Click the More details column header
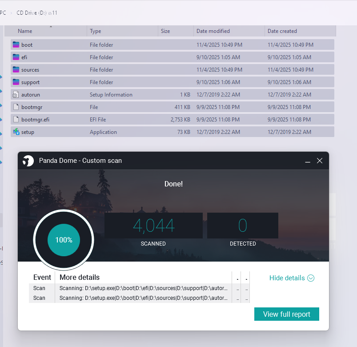This screenshot has height=347, width=357. 80,277
